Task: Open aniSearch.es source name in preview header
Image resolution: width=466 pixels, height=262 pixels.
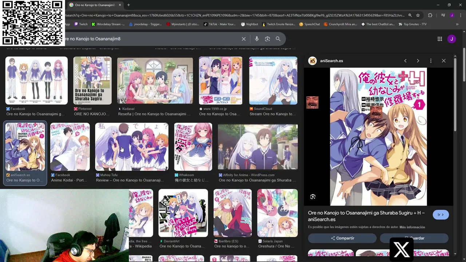Action: click(x=331, y=61)
